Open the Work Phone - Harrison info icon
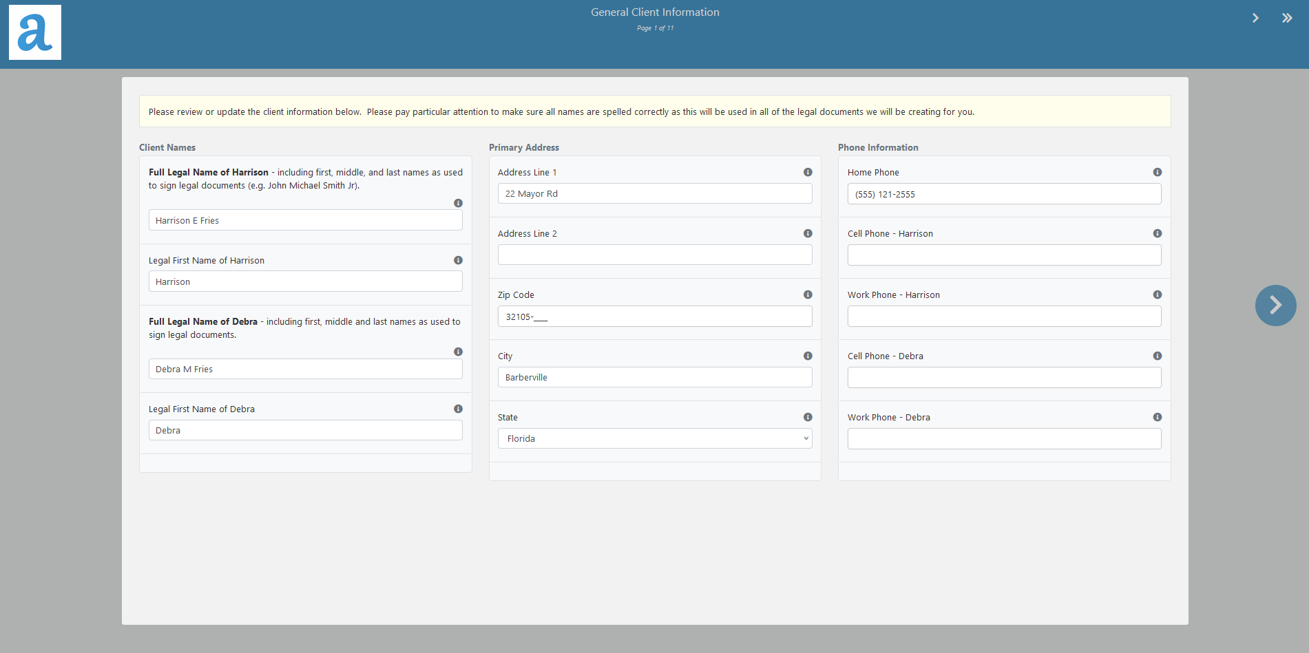The height and width of the screenshot is (653, 1309). click(1158, 295)
